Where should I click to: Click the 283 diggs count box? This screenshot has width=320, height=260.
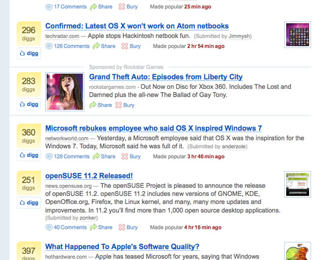click(29, 85)
